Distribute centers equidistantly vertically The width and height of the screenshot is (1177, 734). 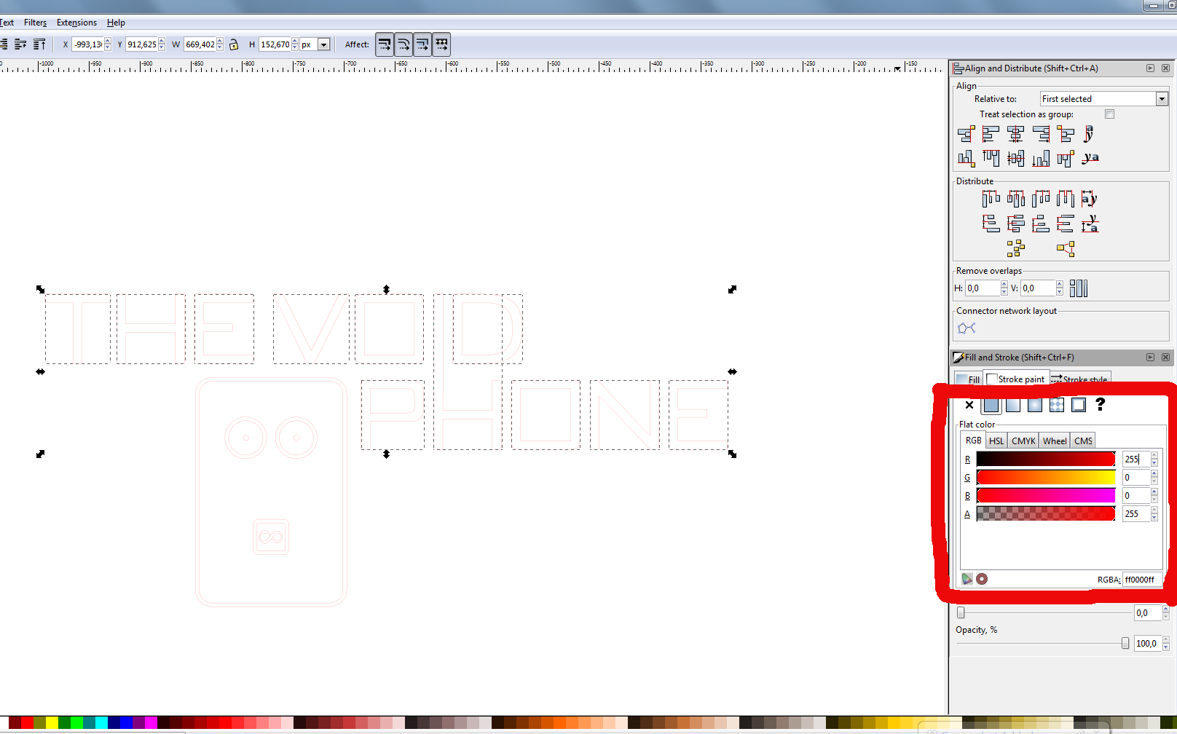[x=1015, y=224]
